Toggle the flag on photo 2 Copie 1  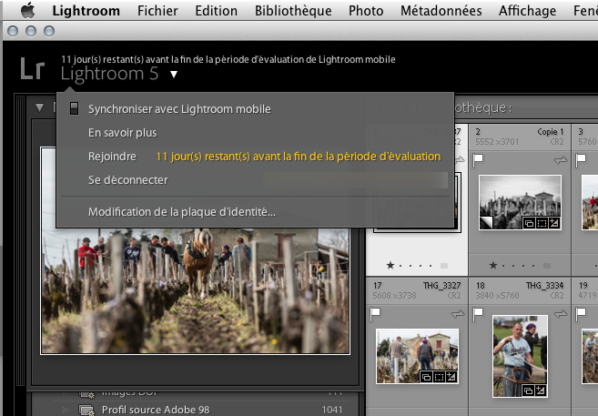(478, 160)
